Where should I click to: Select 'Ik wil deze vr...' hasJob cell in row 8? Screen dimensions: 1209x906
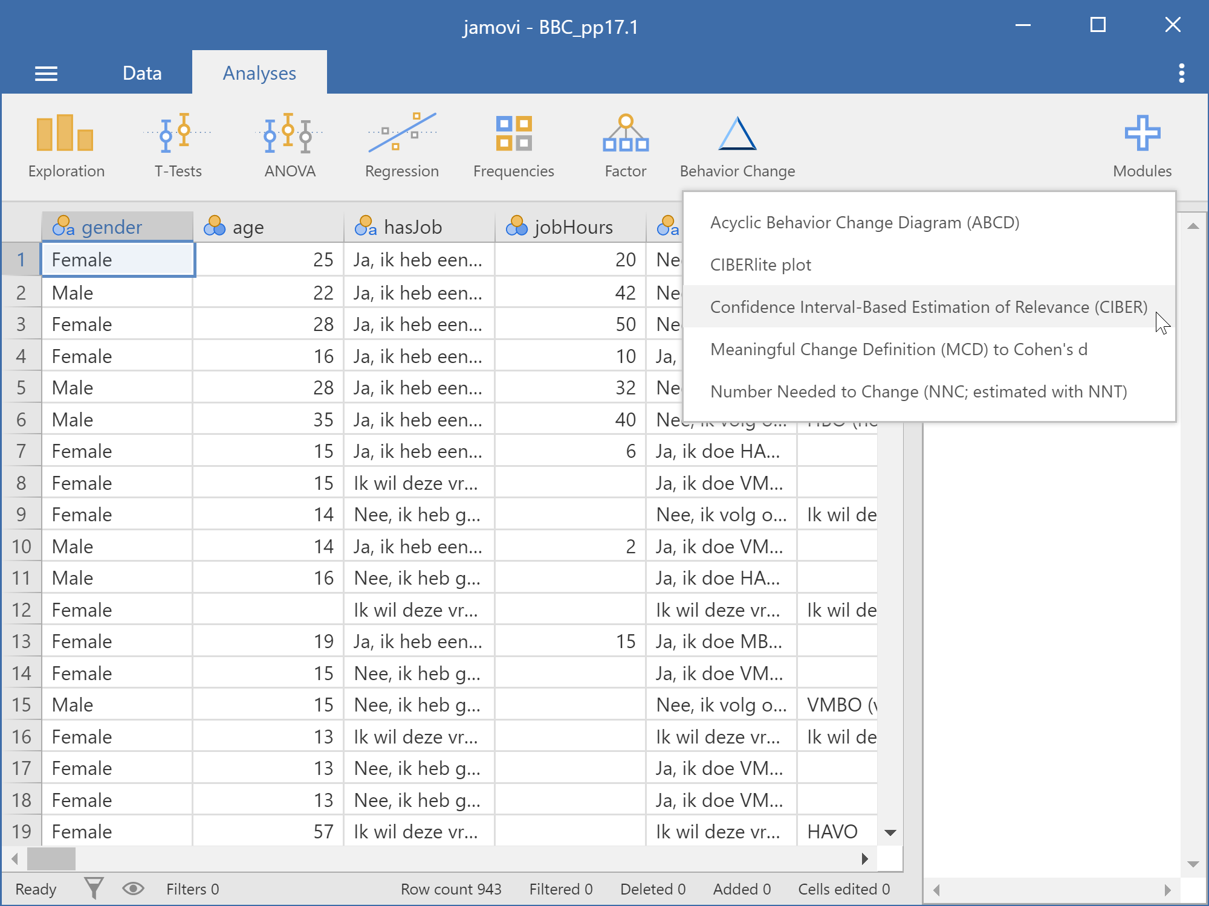click(420, 483)
